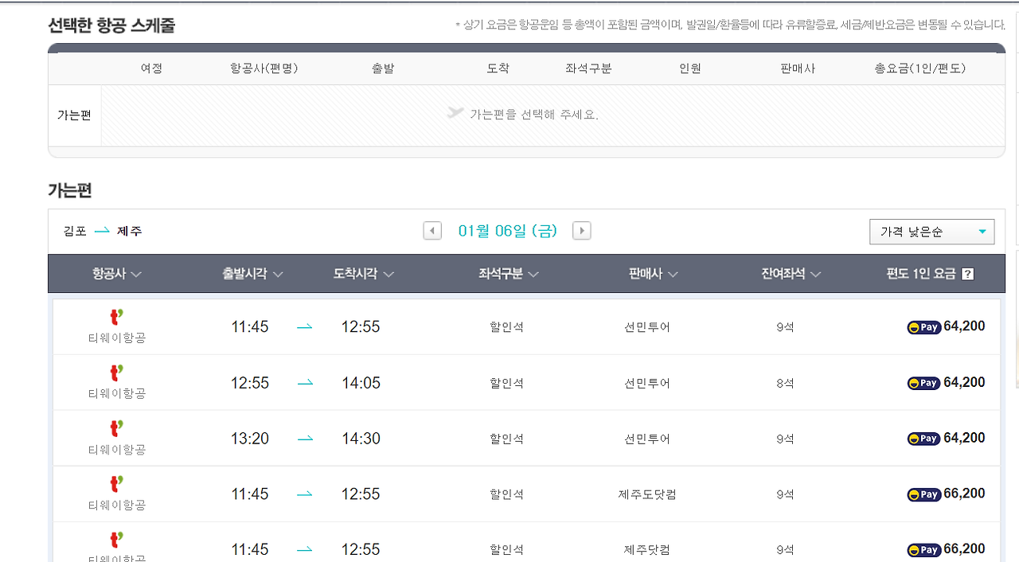Click Pay badge on 제주도닷컴 flight
Viewport: 1019px width, 562px height.
tap(924, 494)
